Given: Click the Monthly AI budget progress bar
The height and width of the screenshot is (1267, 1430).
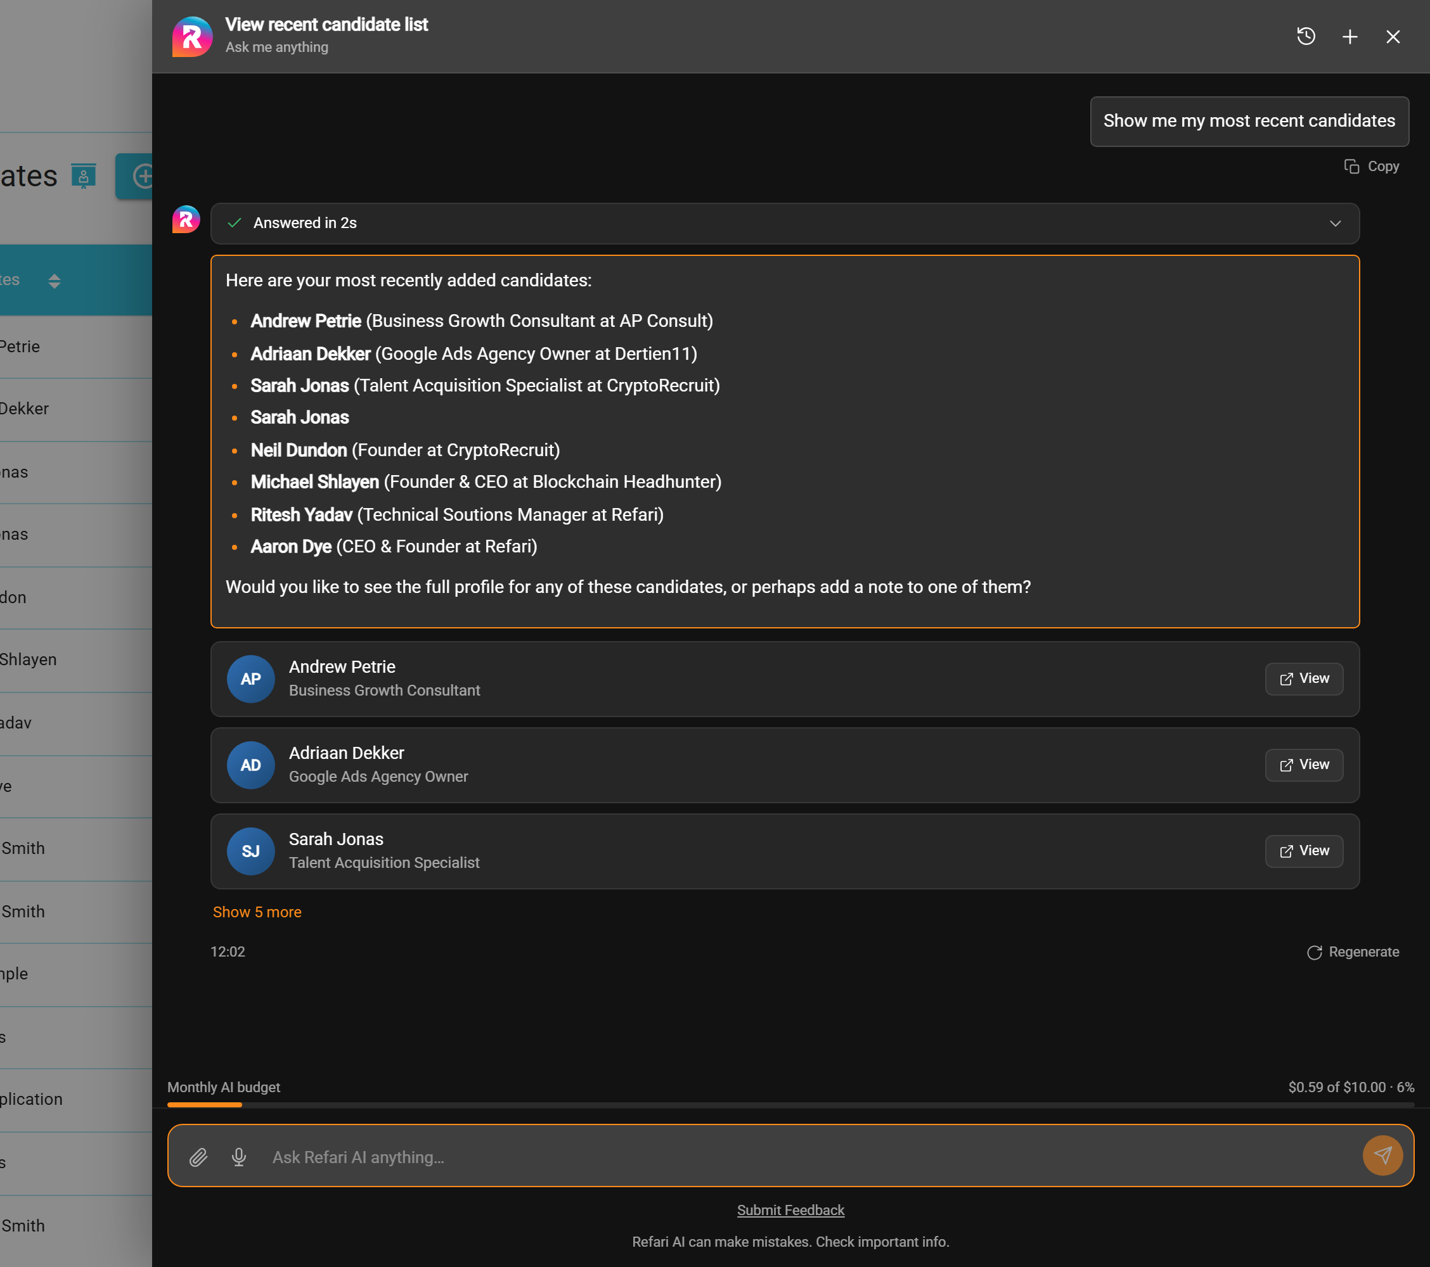Looking at the screenshot, I should tap(790, 1105).
